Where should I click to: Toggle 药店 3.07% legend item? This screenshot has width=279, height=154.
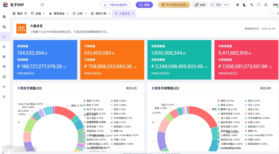tap(253, 101)
